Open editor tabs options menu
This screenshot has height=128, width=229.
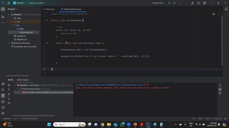[220, 9]
